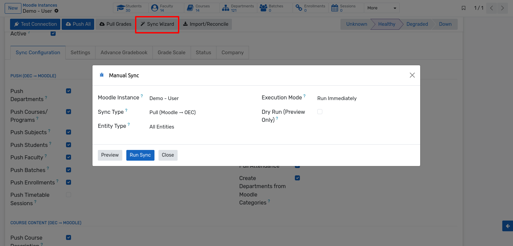
Task: Toggle the Push Courses/Programs checkbox
Action: (x=68, y=112)
